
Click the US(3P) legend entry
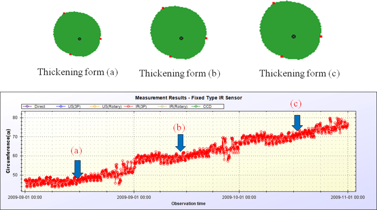coord(69,107)
